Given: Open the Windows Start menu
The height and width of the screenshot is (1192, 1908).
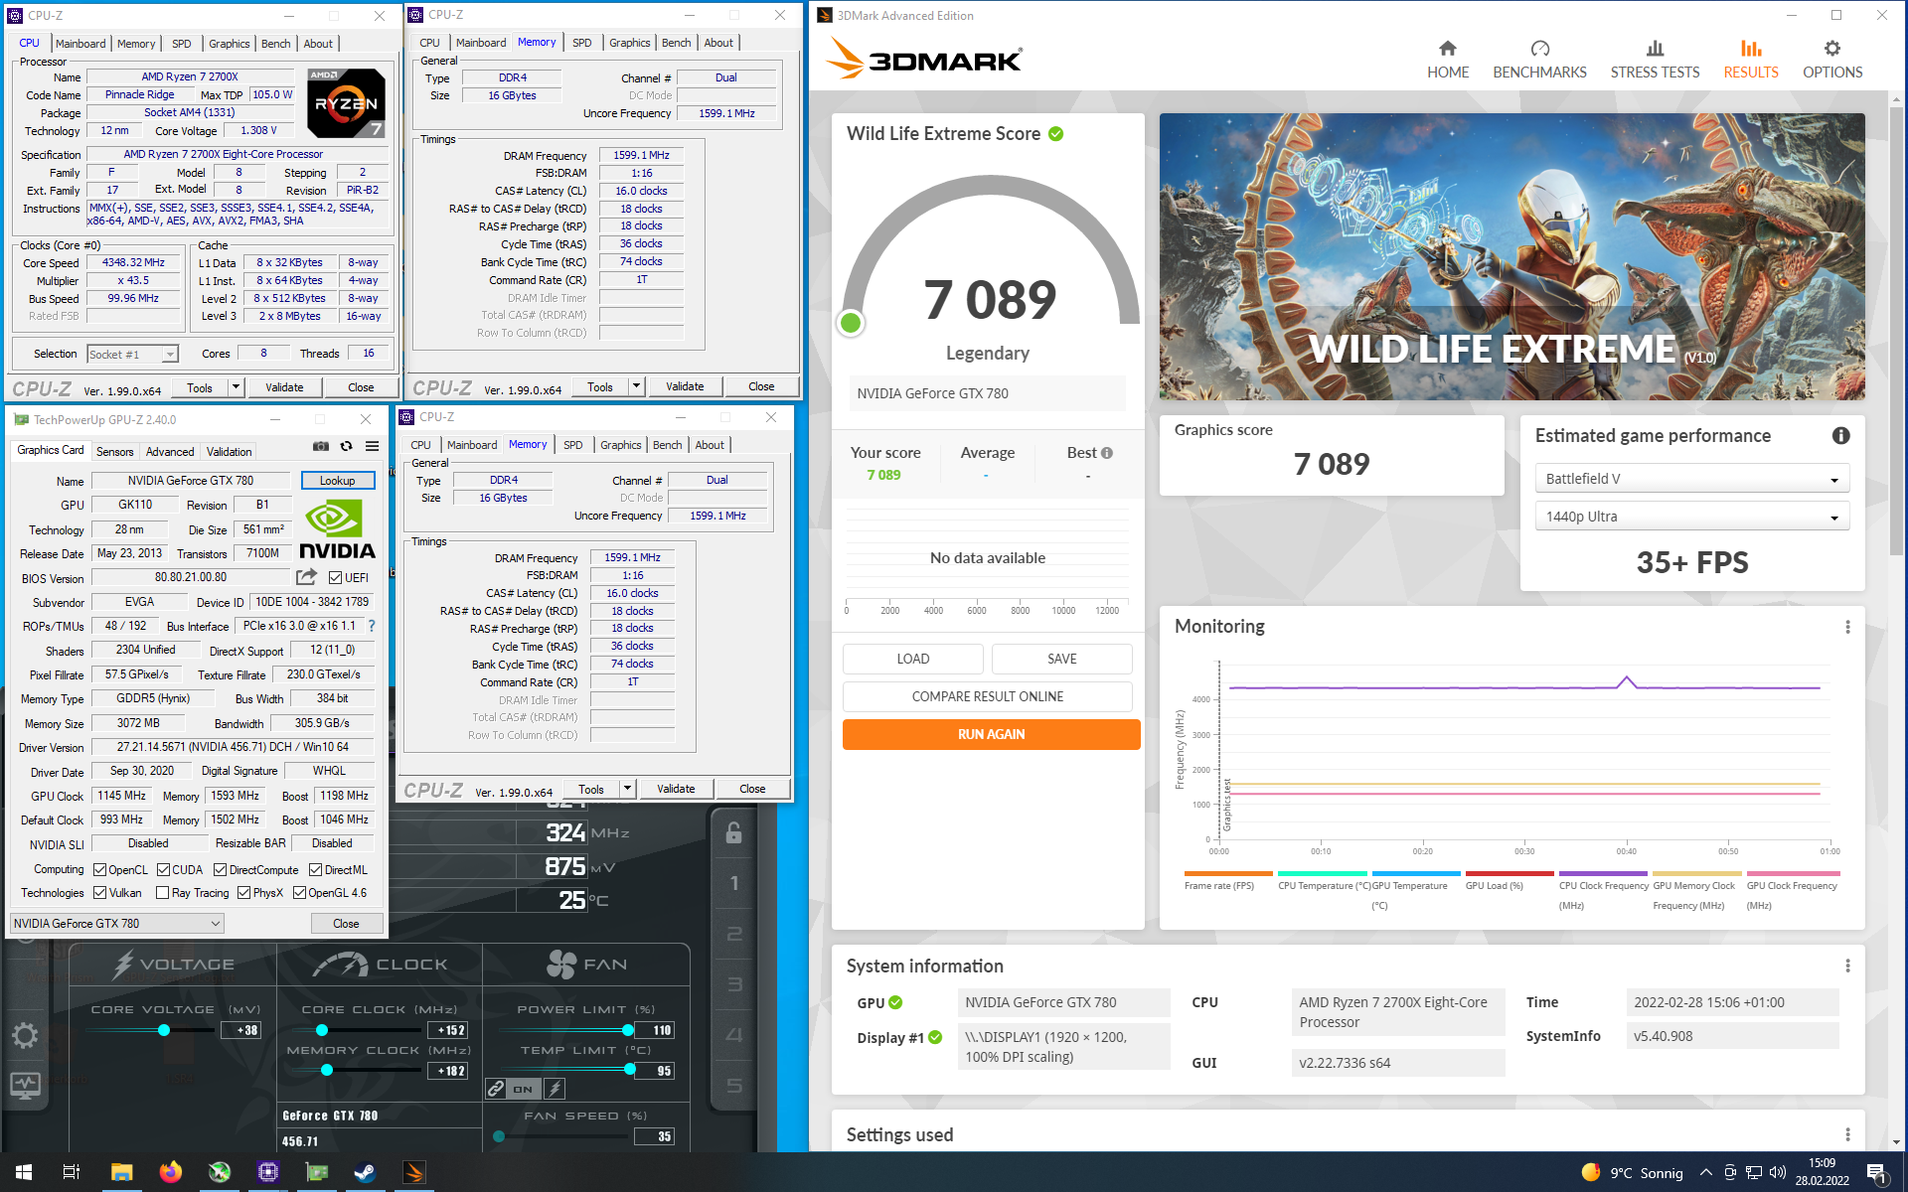Looking at the screenshot, I should [24, 1172].
